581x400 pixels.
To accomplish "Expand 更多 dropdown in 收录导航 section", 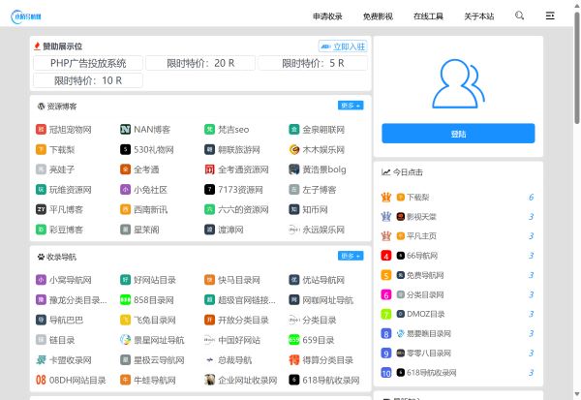I will 351,256.
